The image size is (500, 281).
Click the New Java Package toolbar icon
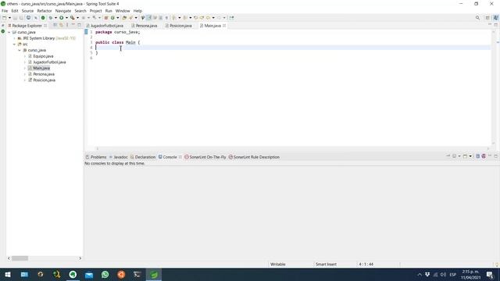(x=106, y=18)
